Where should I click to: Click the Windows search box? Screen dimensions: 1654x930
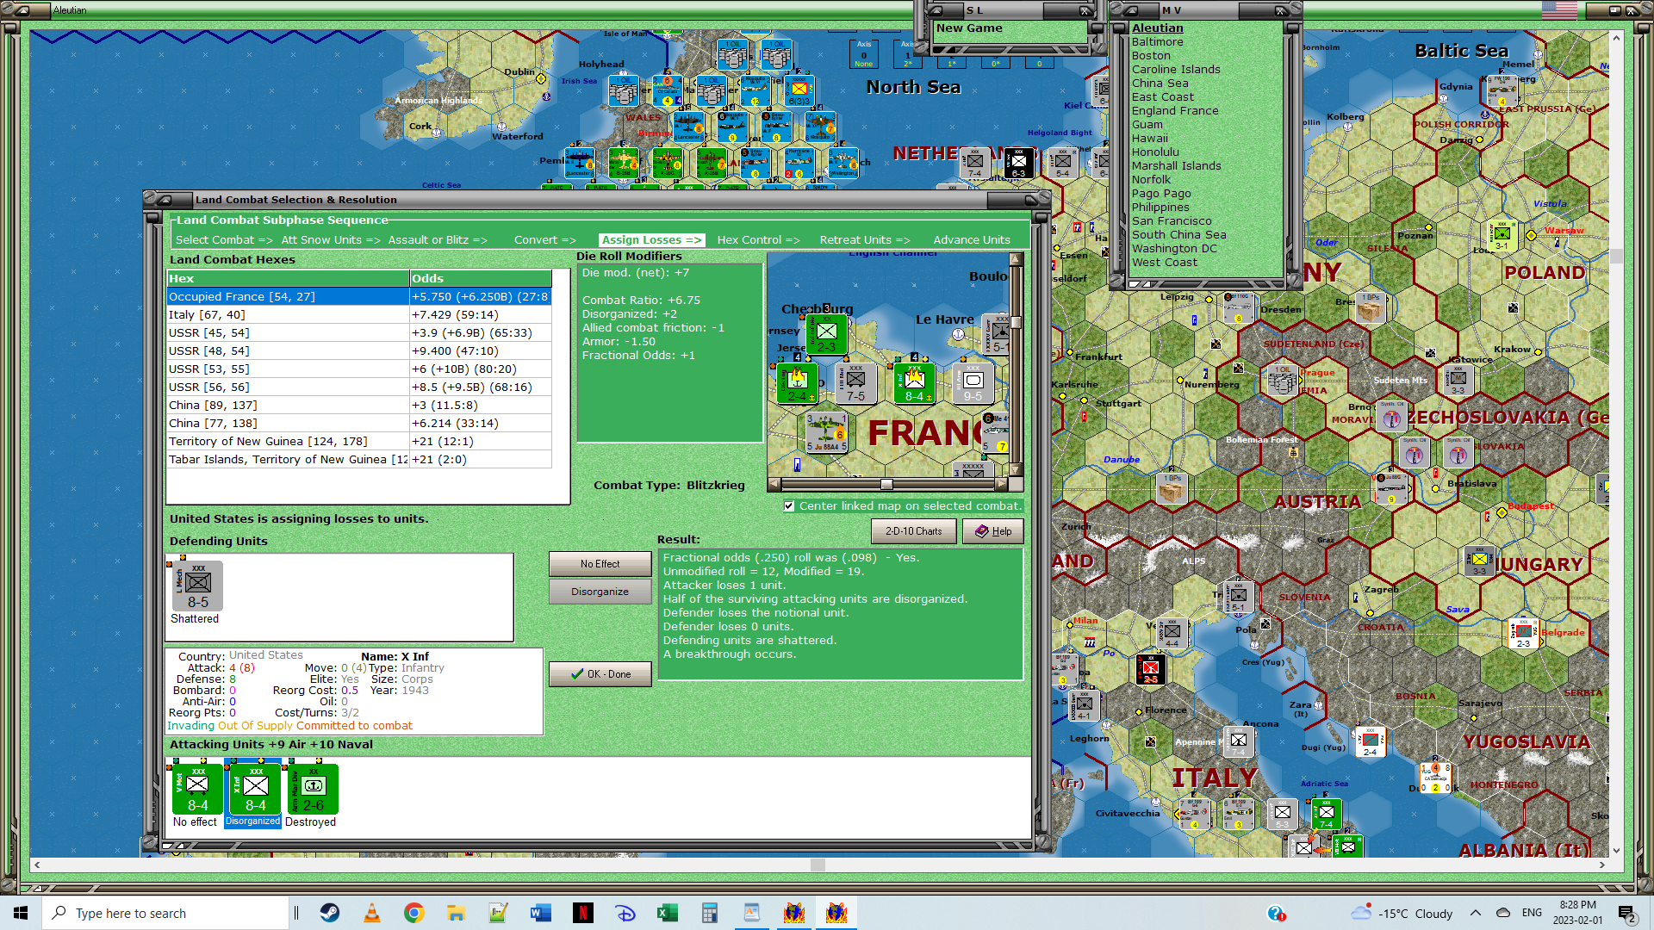[165, 913]
